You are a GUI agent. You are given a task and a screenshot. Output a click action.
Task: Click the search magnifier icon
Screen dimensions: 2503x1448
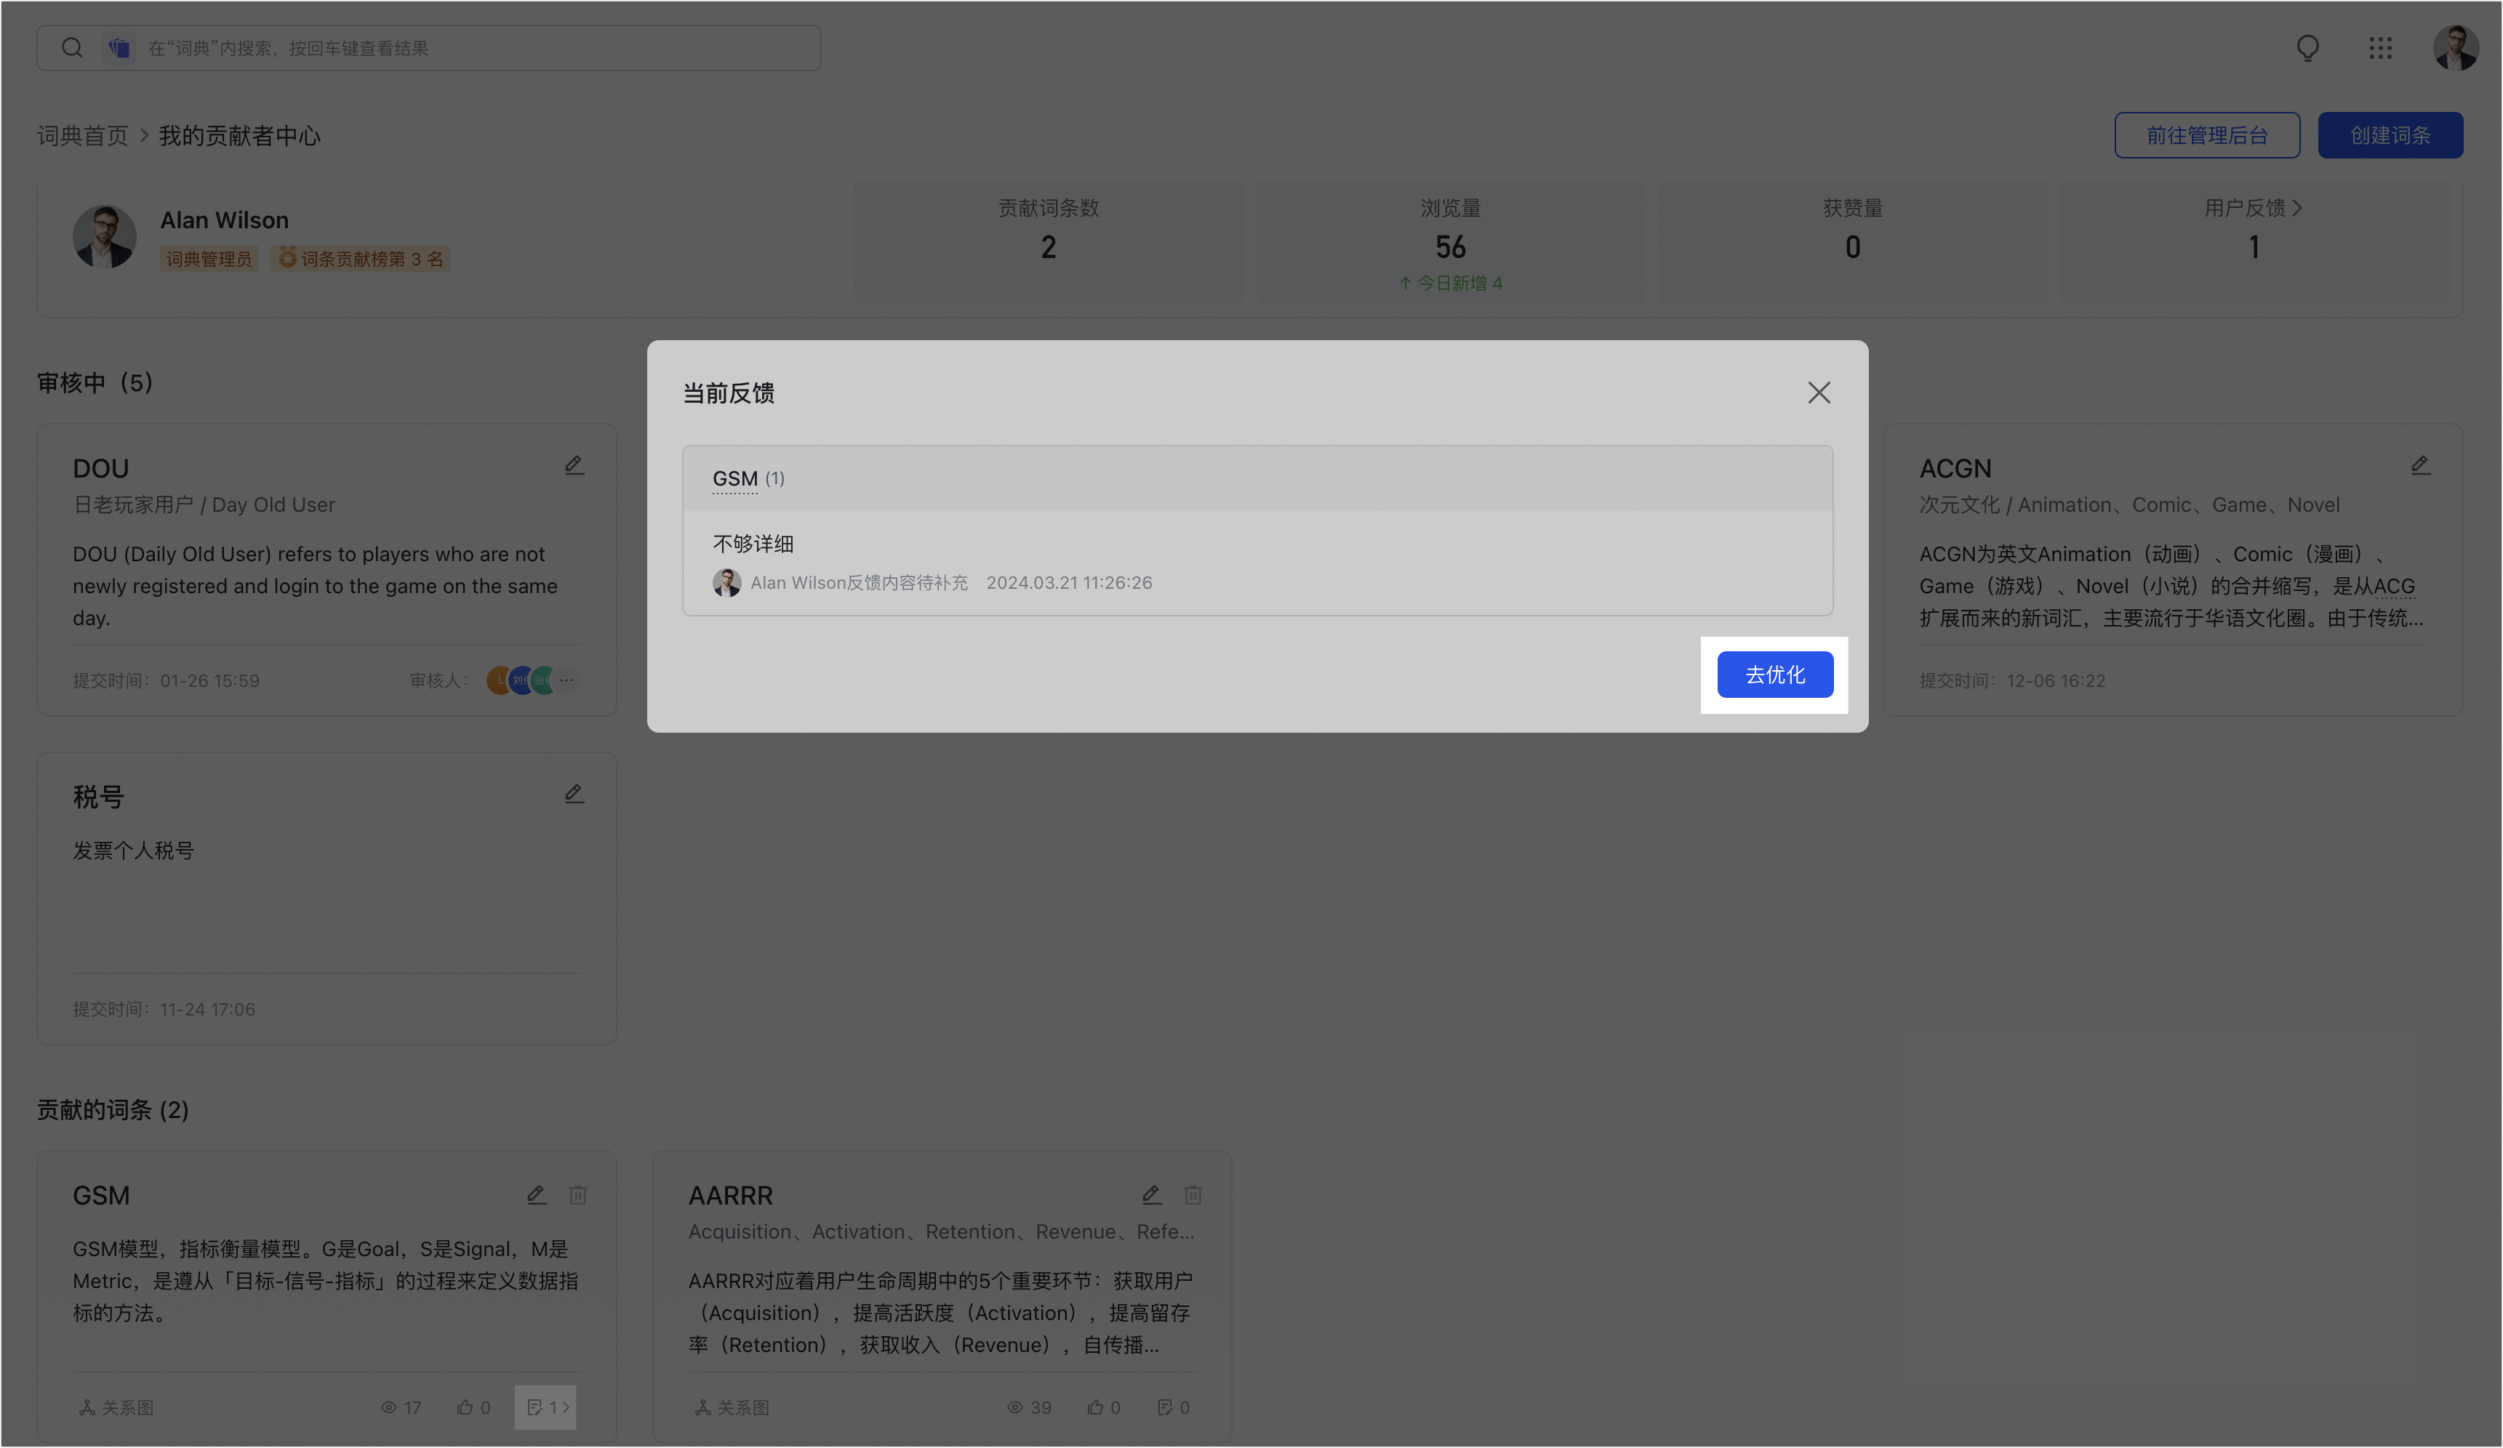[x=71, y=48]
